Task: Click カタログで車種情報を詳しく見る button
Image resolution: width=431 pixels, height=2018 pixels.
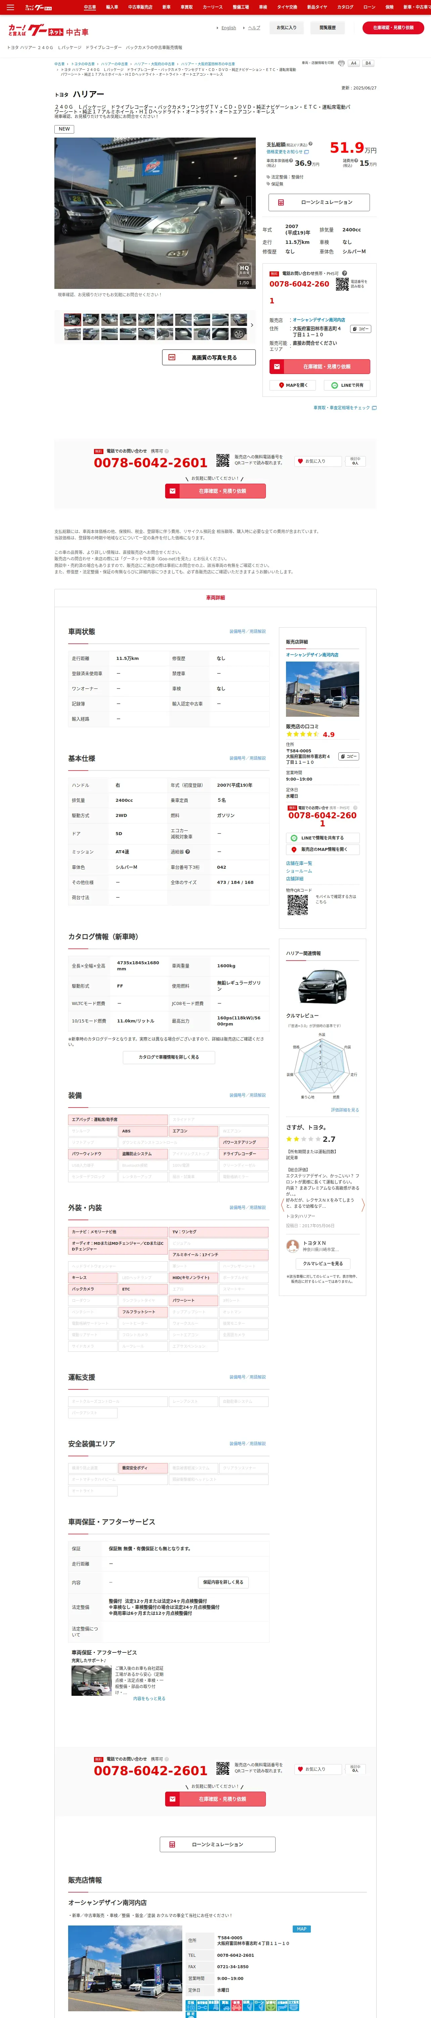Action: 169,1057
